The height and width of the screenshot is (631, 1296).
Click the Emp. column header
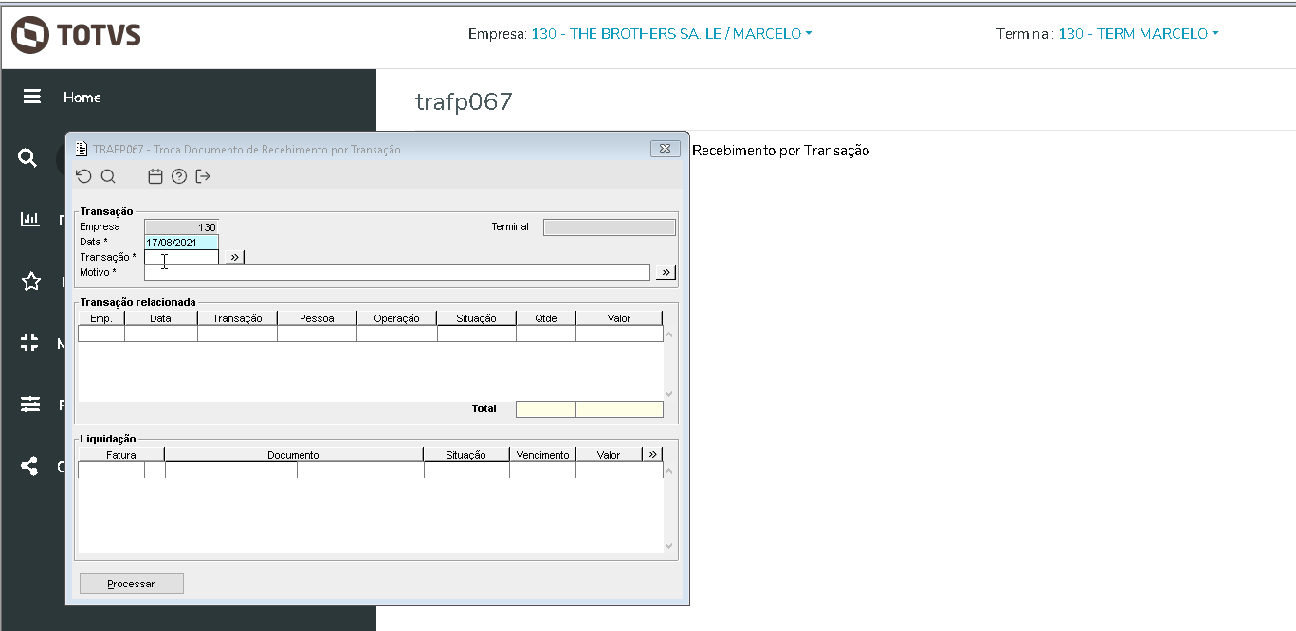click(101, 318)
